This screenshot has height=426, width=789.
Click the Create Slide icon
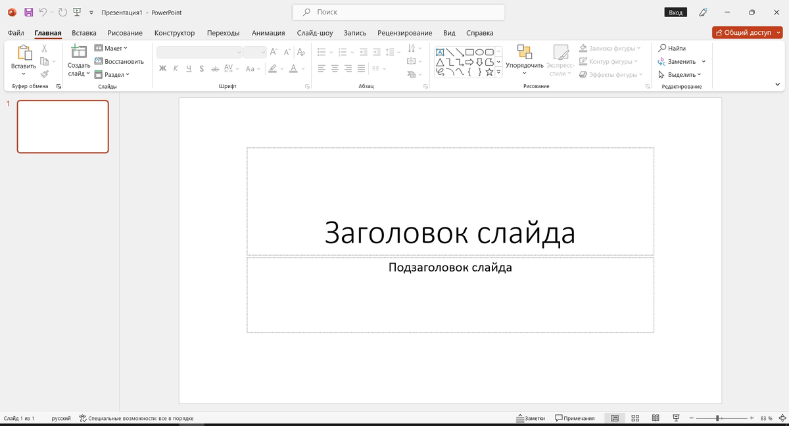79,52
